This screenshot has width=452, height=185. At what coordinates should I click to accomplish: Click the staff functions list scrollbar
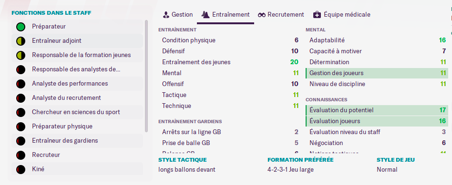[146, 76]
